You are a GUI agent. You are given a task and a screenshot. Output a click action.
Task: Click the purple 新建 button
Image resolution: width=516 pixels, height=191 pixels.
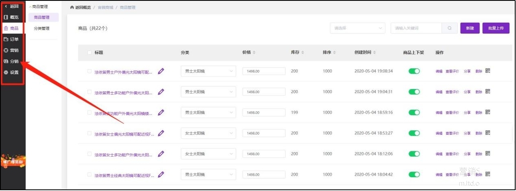tap(470, 28)
